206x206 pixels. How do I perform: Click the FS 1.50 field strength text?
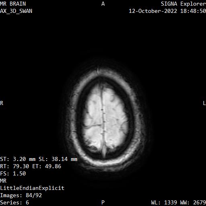pyautogui.click(x=13, y=173)
